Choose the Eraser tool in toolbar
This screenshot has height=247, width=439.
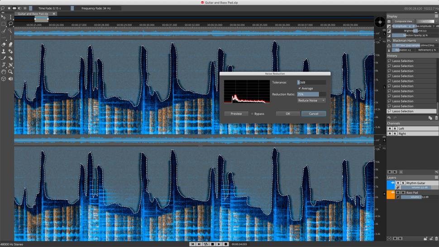point(4,44)
